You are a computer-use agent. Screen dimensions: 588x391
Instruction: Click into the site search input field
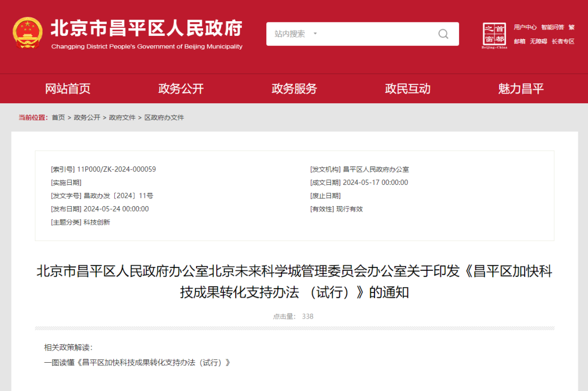pos(376,34)
